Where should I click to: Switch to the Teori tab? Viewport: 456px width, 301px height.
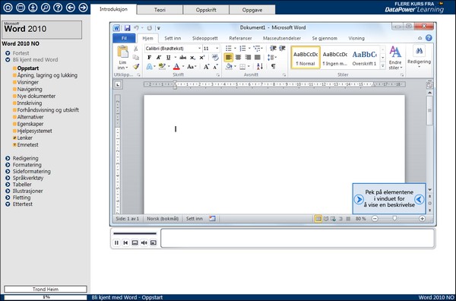(x=160, y=10)
